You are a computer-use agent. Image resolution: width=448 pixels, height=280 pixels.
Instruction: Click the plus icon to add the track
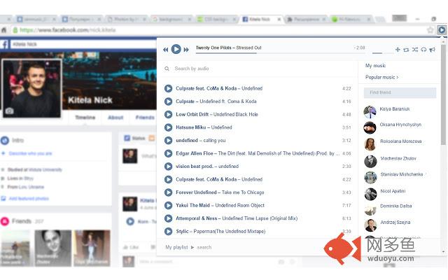(398, 50)
